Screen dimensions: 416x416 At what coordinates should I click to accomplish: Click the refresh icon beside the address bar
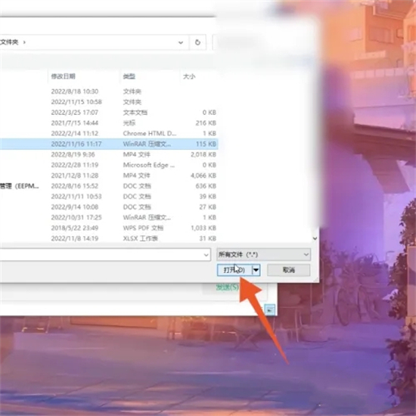pos(197,42)
